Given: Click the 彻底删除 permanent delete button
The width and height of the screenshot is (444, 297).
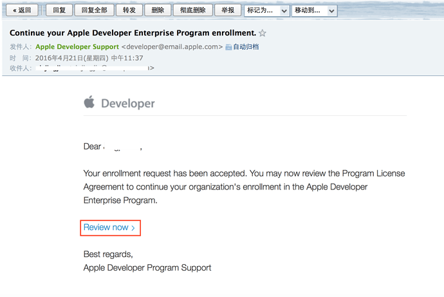Looking at the screenshot, I should click(x=193, y=10).
